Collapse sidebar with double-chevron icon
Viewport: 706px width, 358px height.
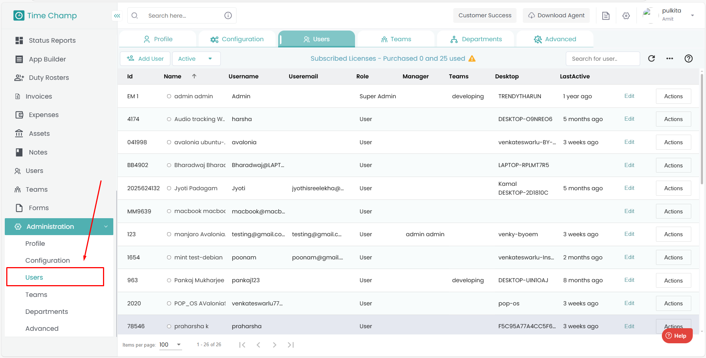117,16
